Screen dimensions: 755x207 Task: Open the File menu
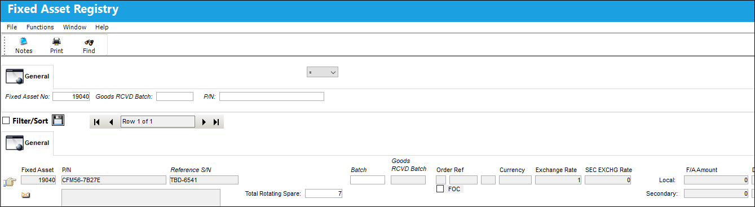click(x=12, y=27)
